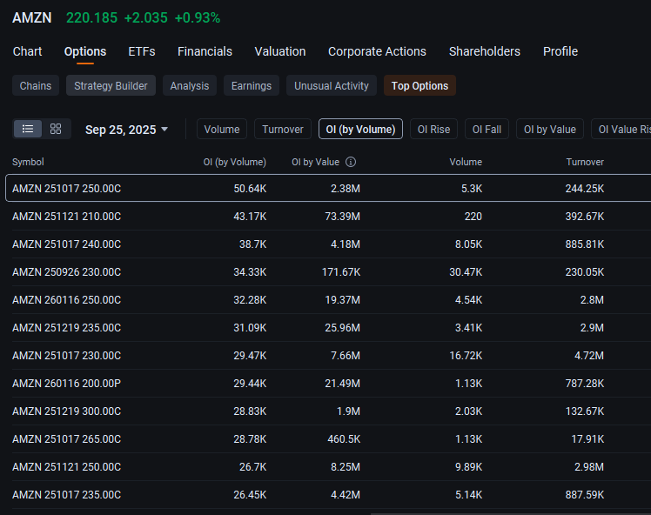Select the AMZN 260116 200.00P row
This screenshot has width=651, height=515.
tap(328, 383)
